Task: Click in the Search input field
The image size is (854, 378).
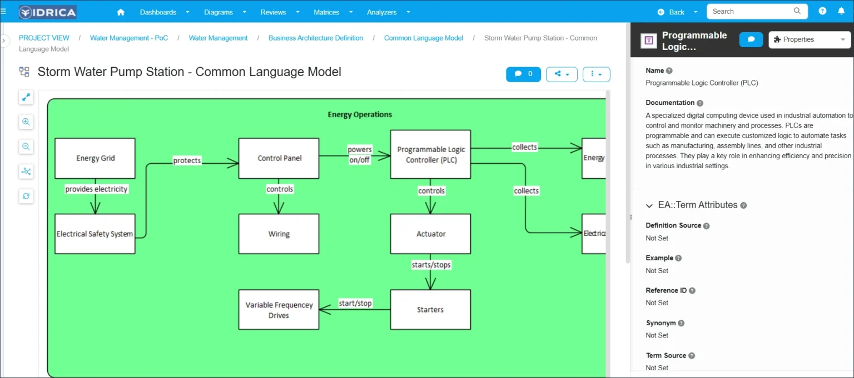Action: click(751, 11)
